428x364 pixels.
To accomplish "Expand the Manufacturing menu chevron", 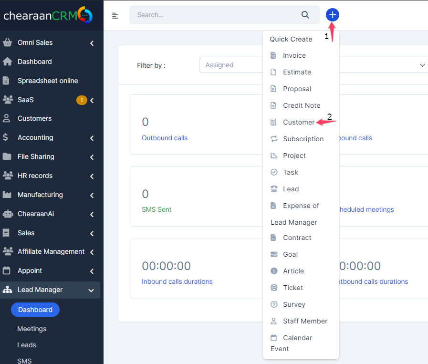I will pyautogui.click(x=92, y=195).
